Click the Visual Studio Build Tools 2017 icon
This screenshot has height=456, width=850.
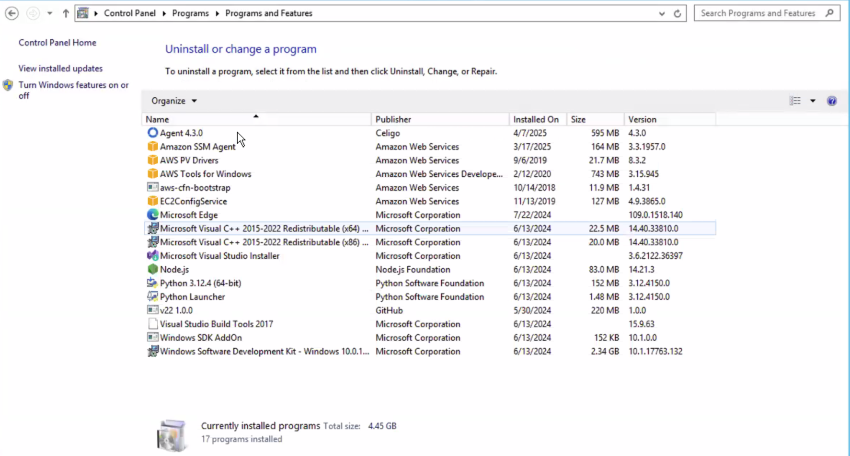coord(152,324)
